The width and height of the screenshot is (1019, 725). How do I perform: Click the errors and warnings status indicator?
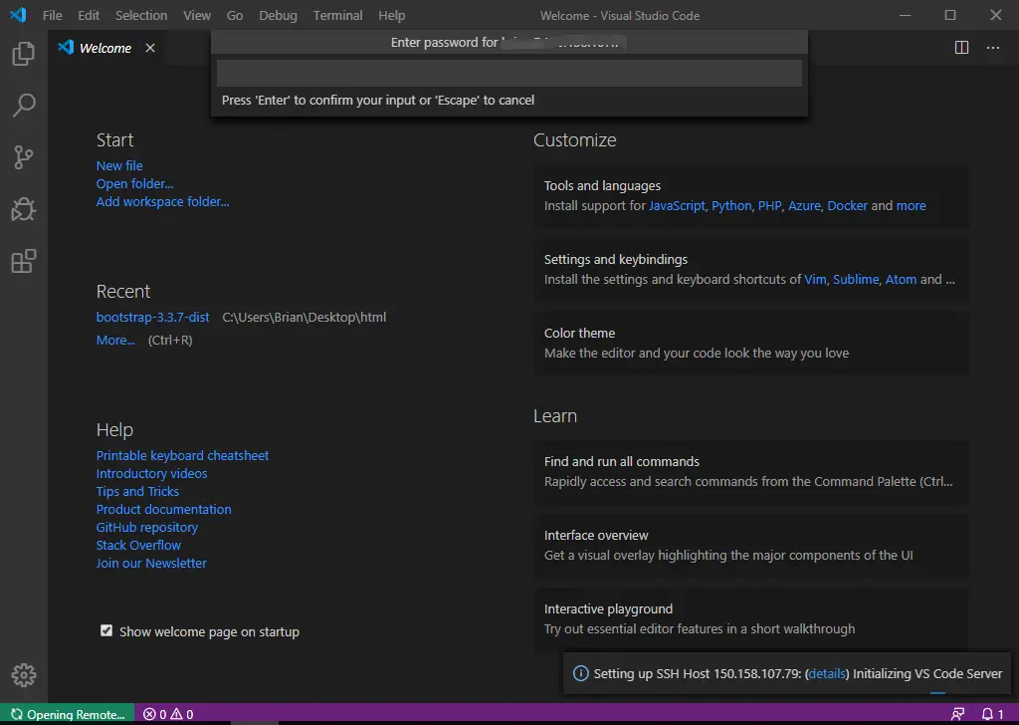168,714
